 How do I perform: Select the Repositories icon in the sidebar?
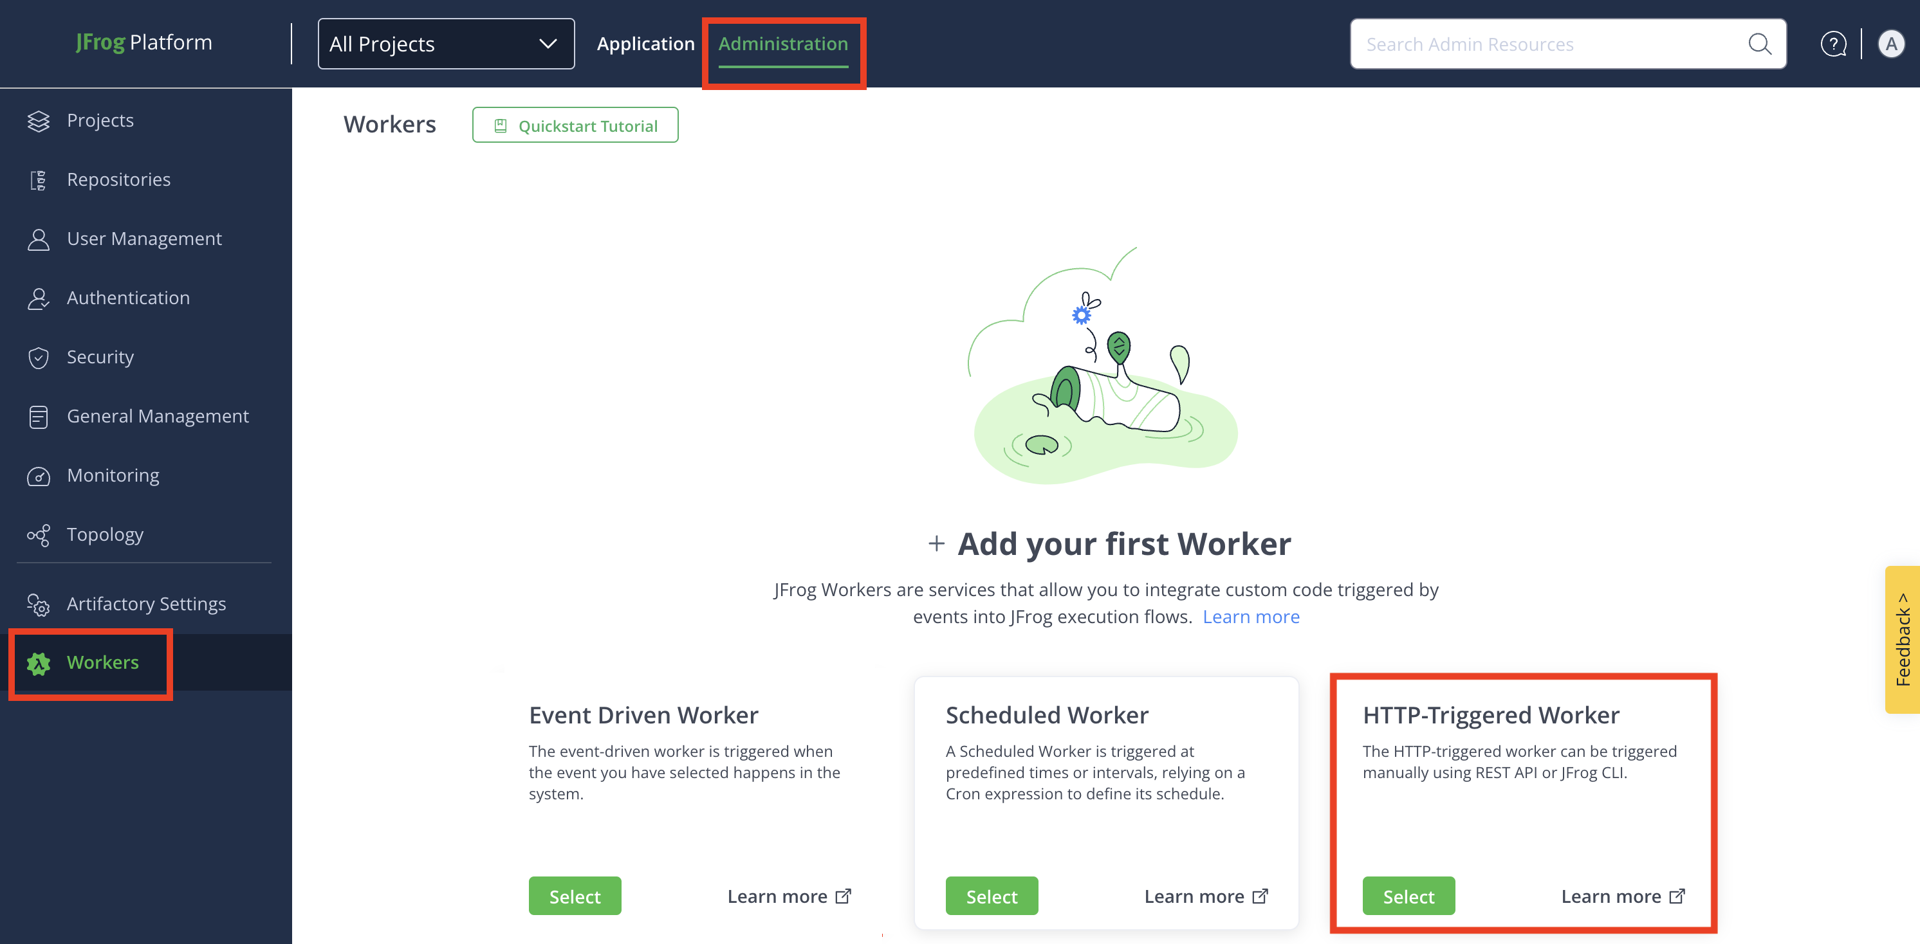[39, 179]
